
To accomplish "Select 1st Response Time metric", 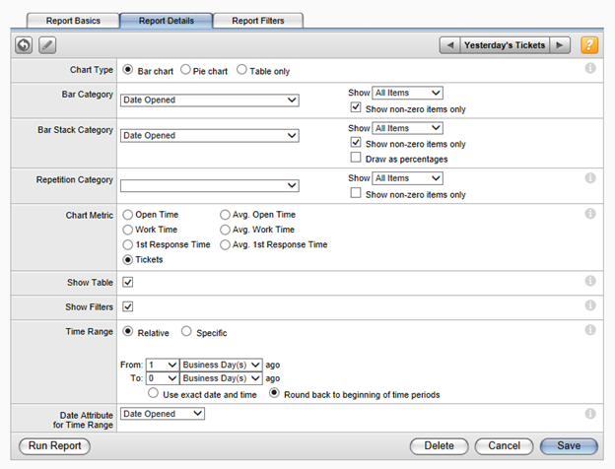I will tap(128, 245).
